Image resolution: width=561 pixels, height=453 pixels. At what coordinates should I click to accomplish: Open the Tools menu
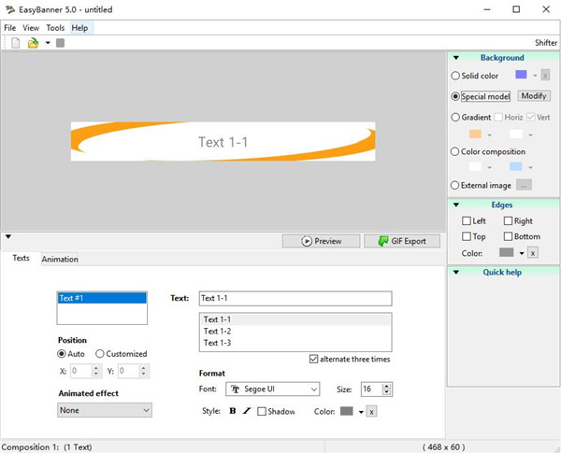tap(55, 28)
